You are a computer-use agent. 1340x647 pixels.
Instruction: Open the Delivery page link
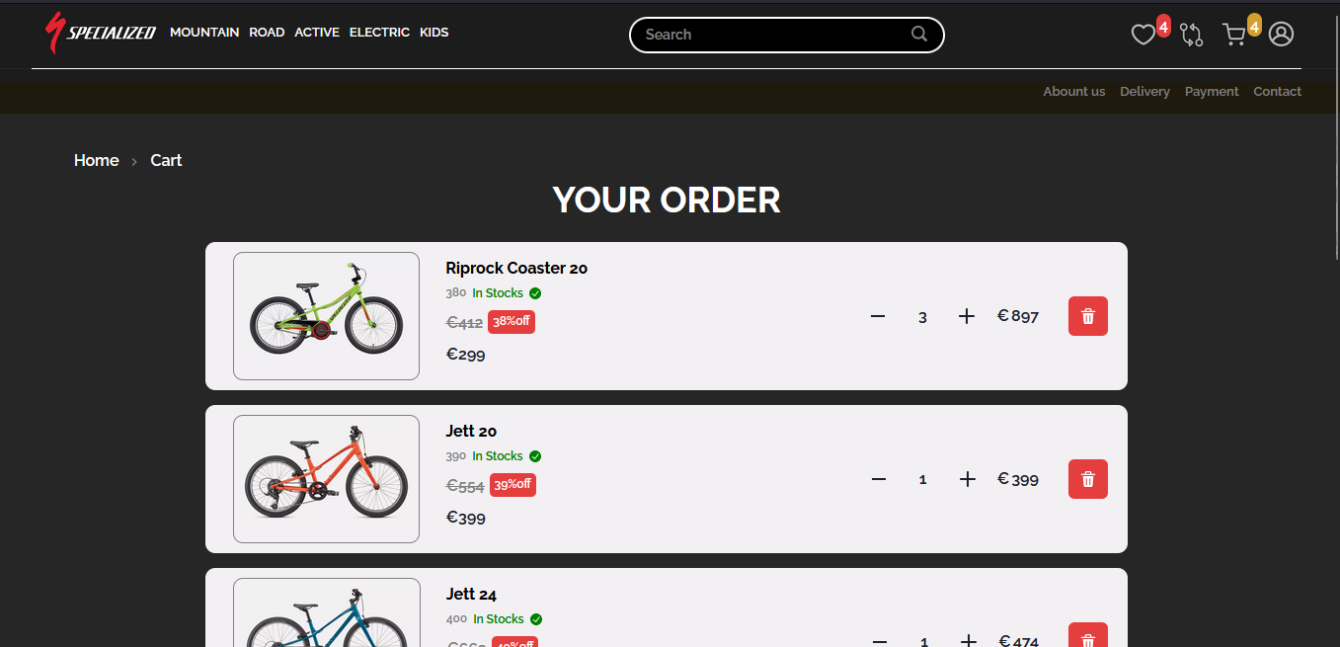(1144, 91)
